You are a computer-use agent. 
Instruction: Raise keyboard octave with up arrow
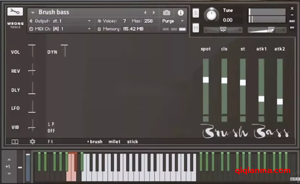pyautogui.click(x=9, y=160)
